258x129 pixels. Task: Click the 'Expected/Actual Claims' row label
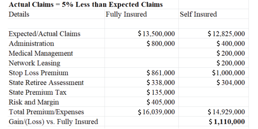(45, 34)
